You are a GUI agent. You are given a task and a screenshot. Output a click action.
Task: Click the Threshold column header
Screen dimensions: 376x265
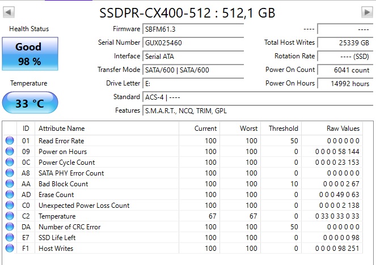coord(281,129)
